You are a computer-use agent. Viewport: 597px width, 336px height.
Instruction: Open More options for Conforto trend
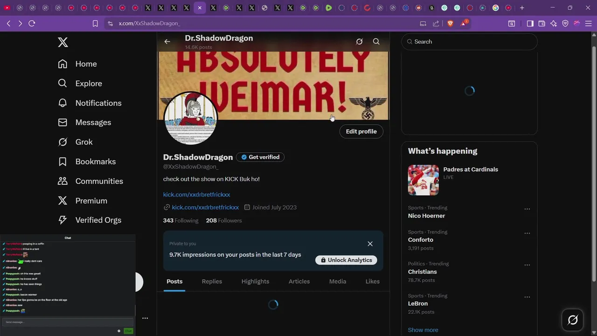pos(527,233)
